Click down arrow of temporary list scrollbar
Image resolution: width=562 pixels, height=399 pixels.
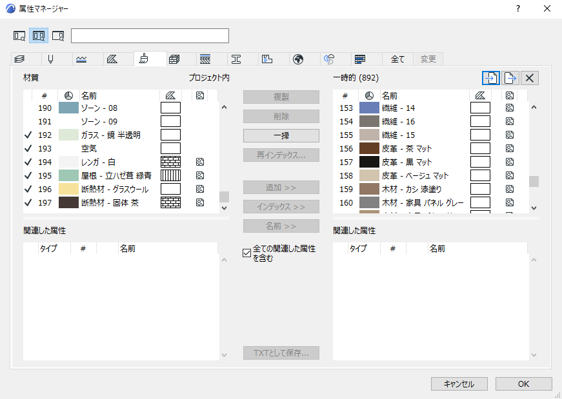pyautogui.click(x=534, y=208)
